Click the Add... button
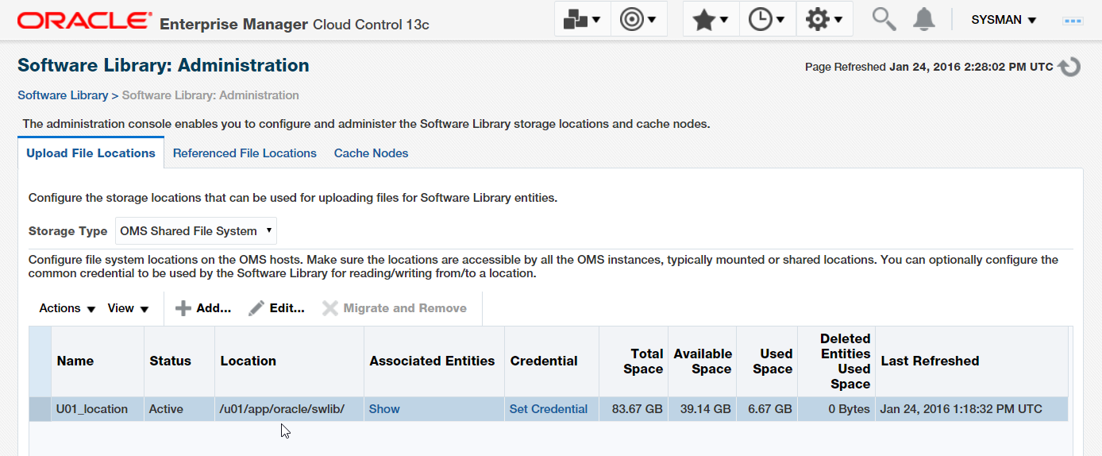This screenshot has height=456, width=1102. coord(203,308)
